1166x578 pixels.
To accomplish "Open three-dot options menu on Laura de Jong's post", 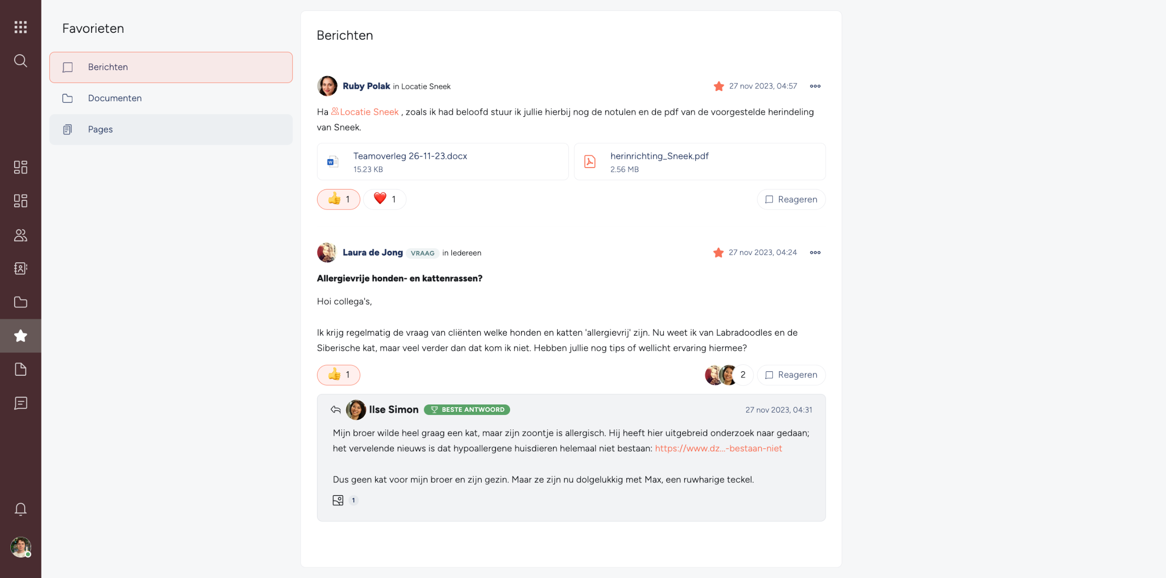I will coord(815,252).
